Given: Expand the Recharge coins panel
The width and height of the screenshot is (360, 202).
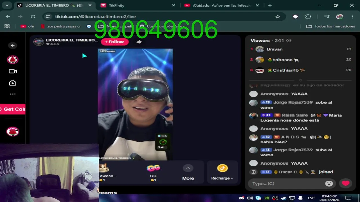Looking at the screenshot, I should [x=222, y=172].
